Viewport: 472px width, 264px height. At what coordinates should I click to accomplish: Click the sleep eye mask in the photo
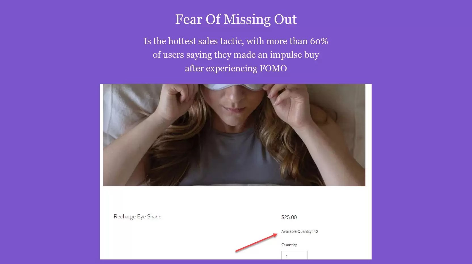235,87
